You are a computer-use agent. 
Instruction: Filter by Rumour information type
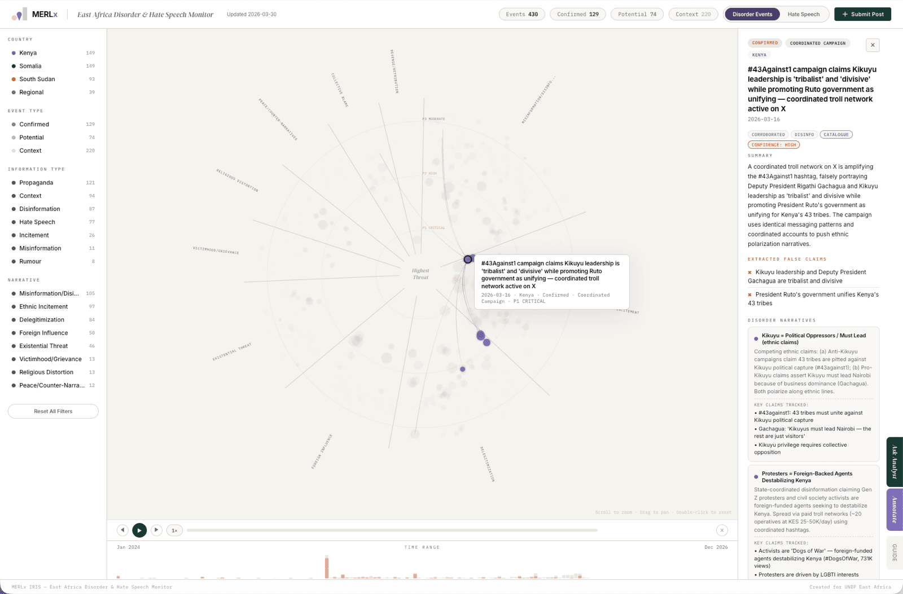(x=53, y=261)
